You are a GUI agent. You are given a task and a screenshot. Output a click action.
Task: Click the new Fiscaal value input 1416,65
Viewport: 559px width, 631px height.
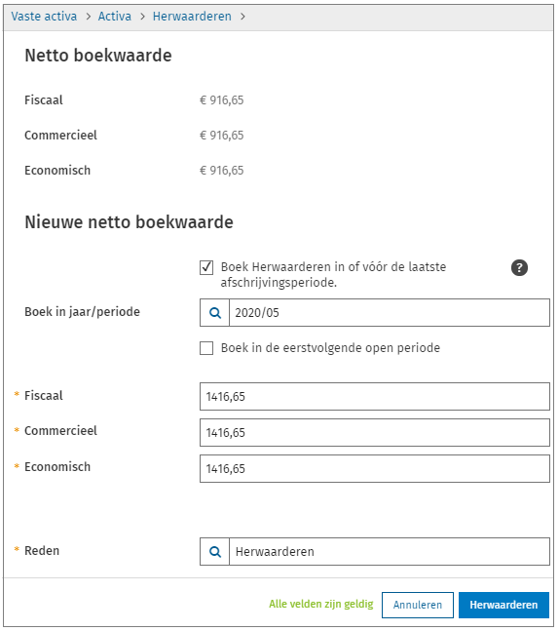coord(375,396)
